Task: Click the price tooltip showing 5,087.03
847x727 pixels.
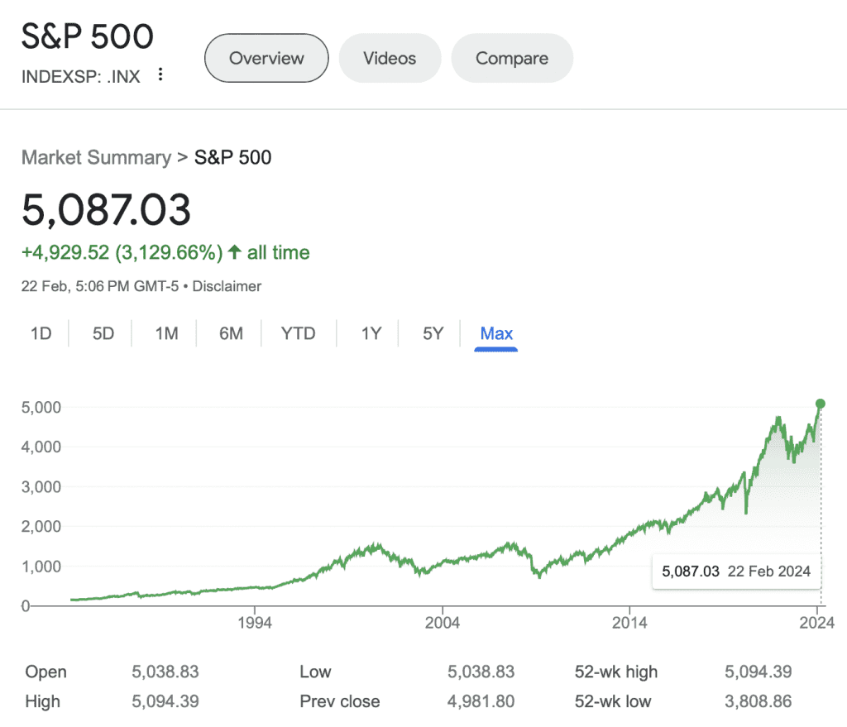Action: point(735,572)
